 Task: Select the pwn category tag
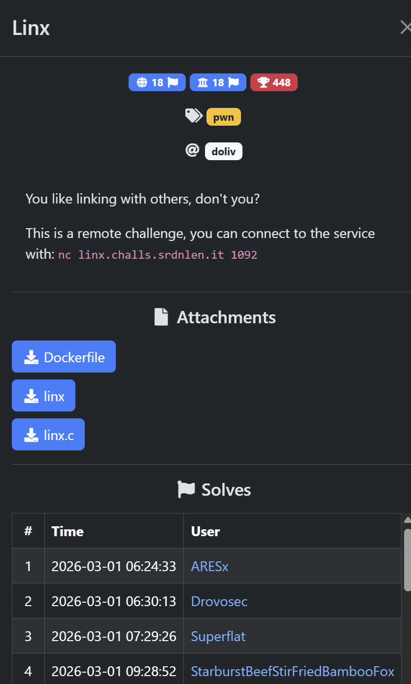(x=223, y=117)
